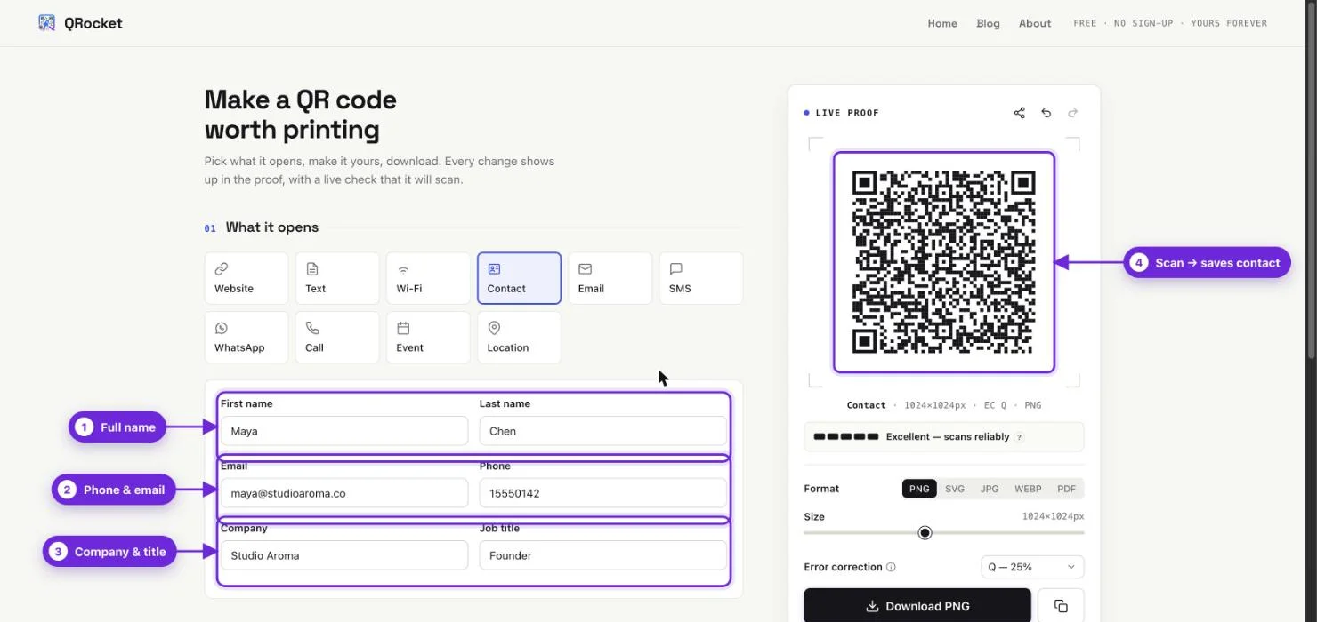
Task: Click the QRocket logo icon
Action: click(x=47, y=23)
